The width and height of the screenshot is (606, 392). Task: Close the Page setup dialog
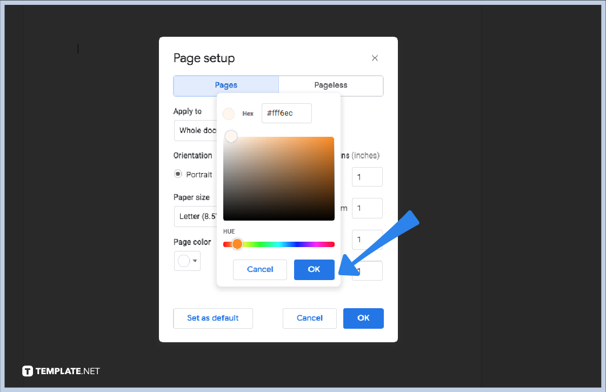coord(375,58)
